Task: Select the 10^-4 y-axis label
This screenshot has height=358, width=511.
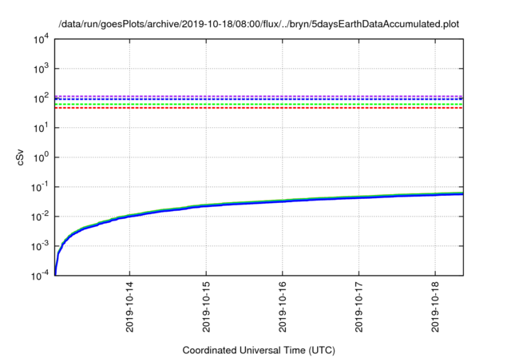Action: coord(39,276)
